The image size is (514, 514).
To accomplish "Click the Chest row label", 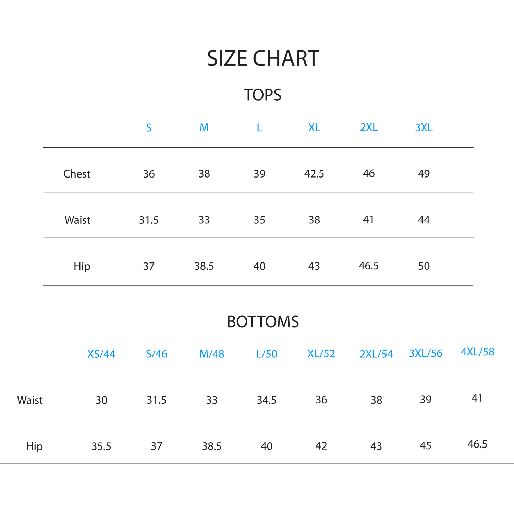I will 77,174.
